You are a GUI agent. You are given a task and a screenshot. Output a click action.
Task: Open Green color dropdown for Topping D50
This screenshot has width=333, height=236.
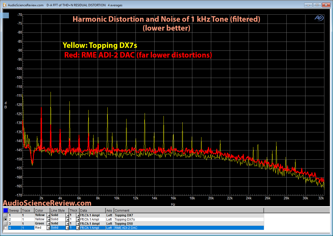click(x=48, y=223)
